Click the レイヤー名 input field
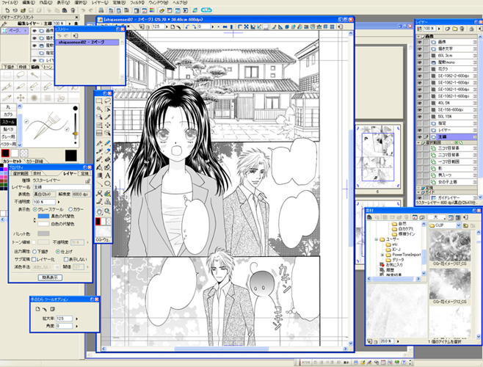The image size is (483, 367). point(62,187)
